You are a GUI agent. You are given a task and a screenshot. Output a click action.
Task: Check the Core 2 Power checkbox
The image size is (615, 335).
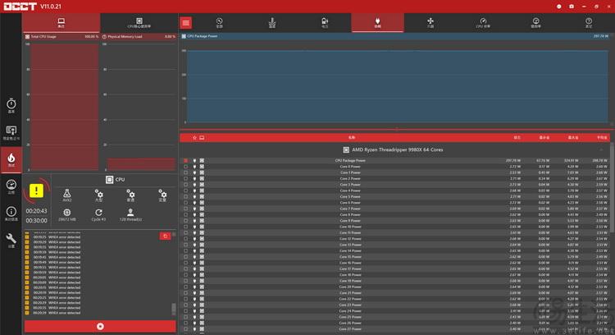pos(185,178)
